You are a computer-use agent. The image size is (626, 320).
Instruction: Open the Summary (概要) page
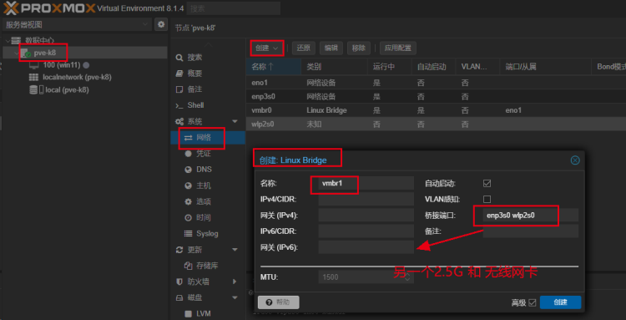(194, 74)
